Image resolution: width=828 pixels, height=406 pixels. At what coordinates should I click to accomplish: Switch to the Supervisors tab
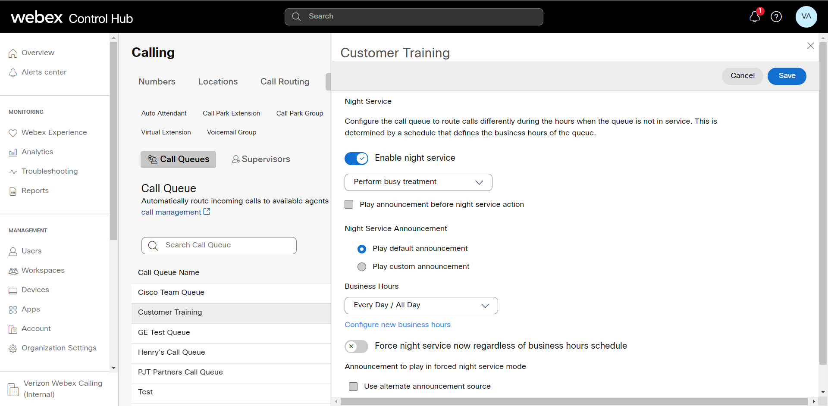261,159
